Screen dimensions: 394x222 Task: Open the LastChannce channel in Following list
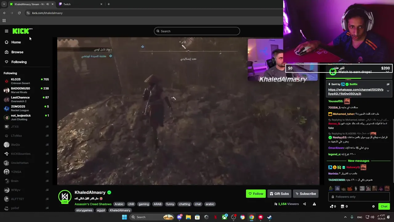pyautogui.click(x=26, y=99)
